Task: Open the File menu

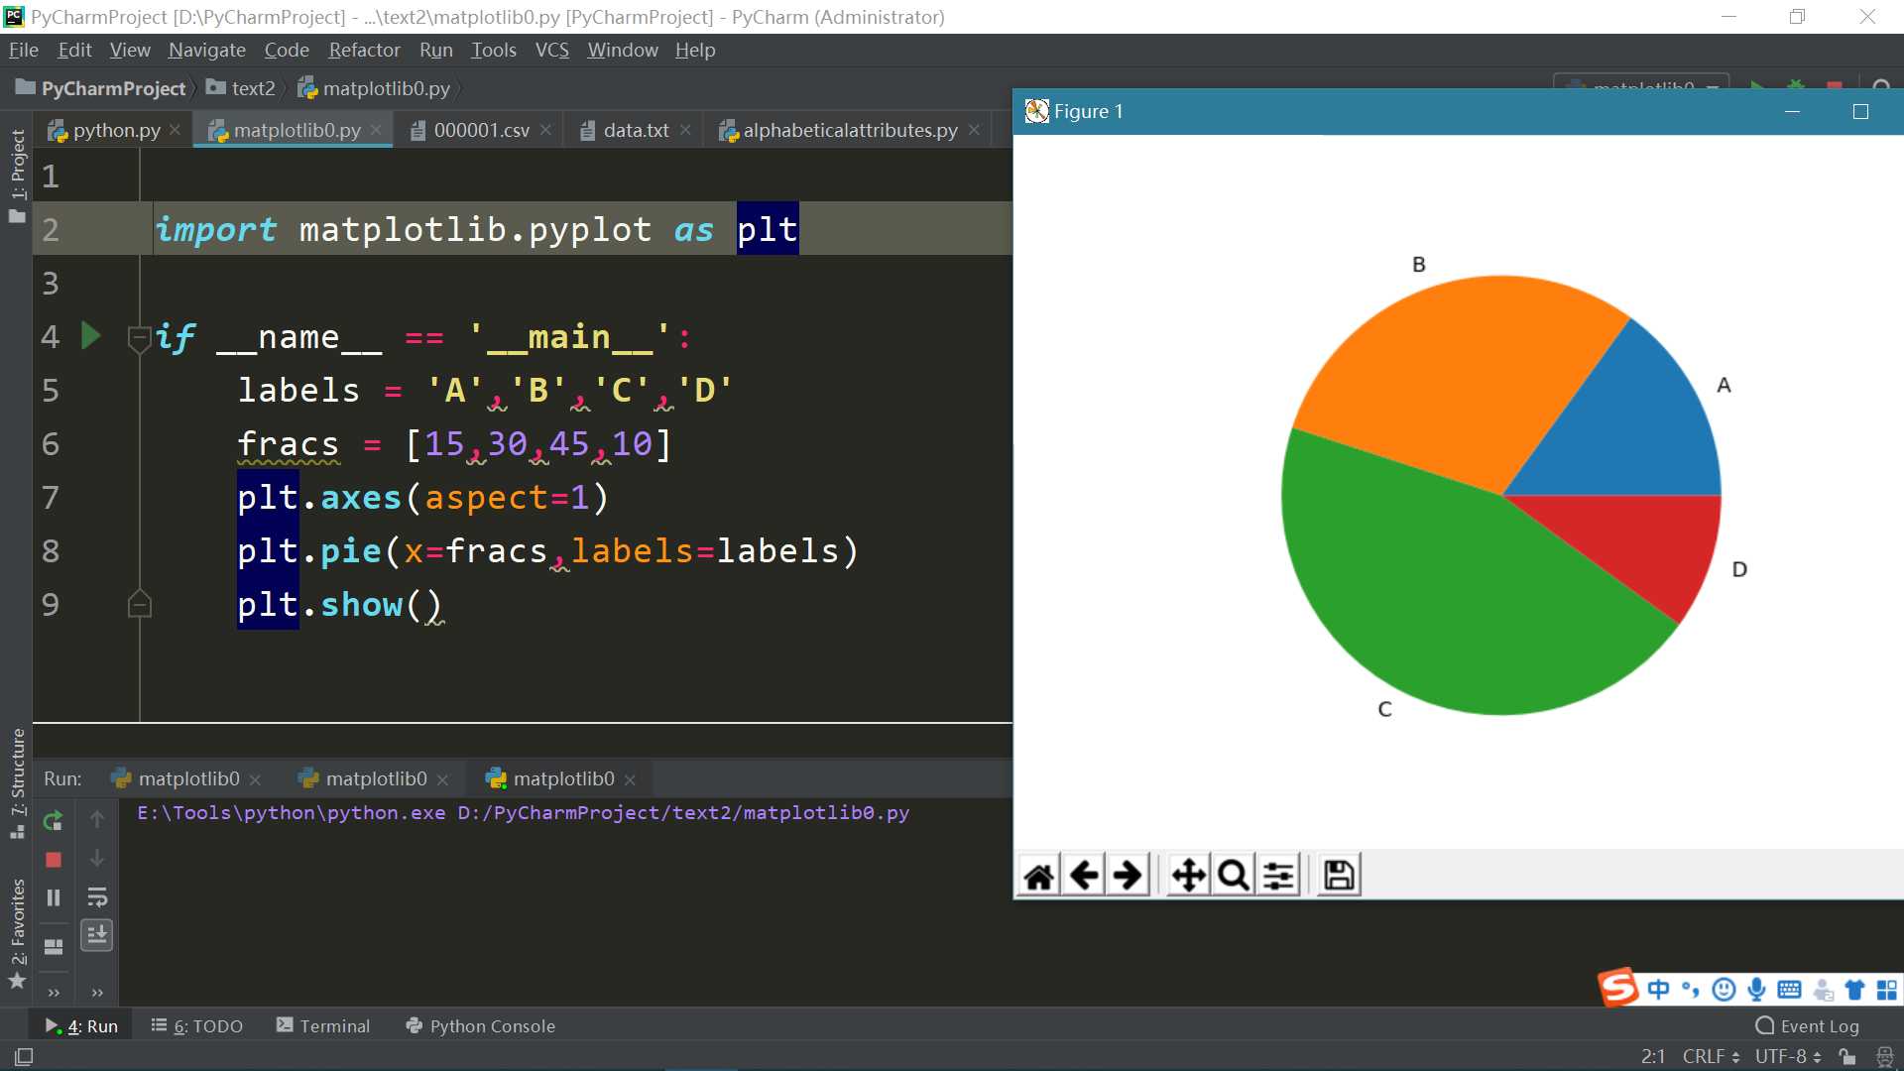Action: [x=23, y=50]
